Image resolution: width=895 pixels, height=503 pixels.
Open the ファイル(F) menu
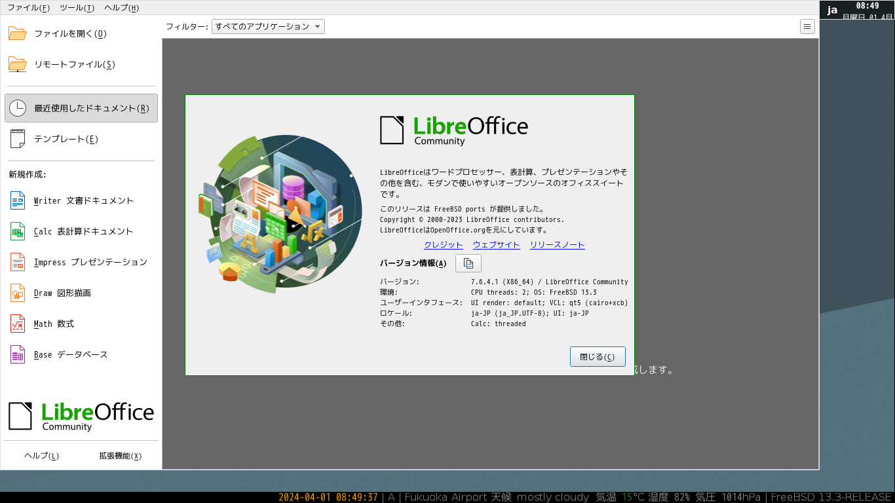pos(28,8)
